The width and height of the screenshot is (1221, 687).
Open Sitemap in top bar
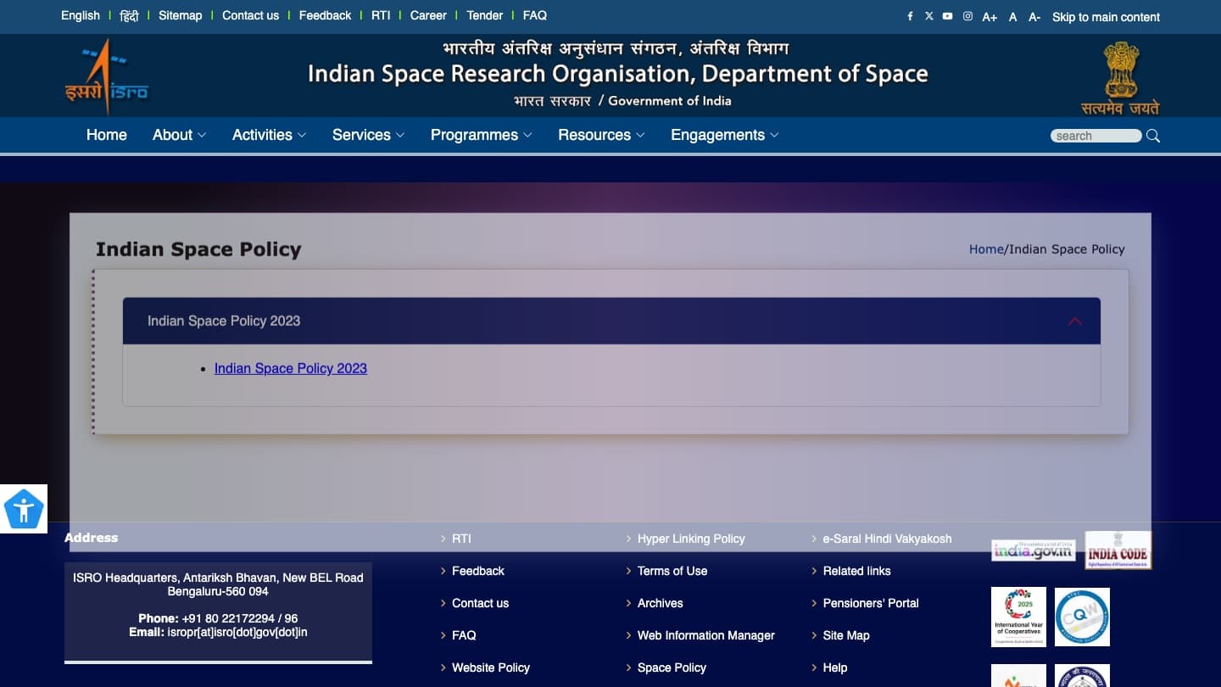(180, 15)
